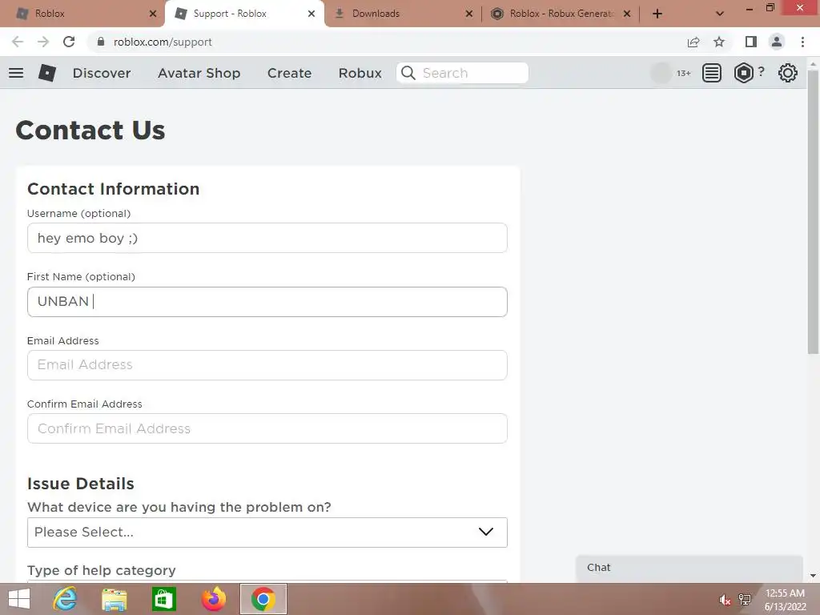Image resolution: width=820 pixels, height=615 pixels.
Task: Click the Email Address input field
Action: point(267,365)
